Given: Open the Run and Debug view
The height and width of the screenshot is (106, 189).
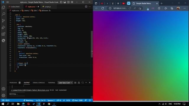Looking at the screenshot, I should coord(3,27).
